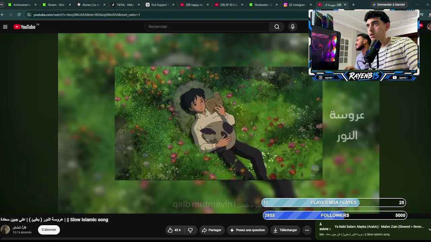Click the 15,1 k abonnés subscriber count
Screen dimensions: 431x242
tap(22, 233)
